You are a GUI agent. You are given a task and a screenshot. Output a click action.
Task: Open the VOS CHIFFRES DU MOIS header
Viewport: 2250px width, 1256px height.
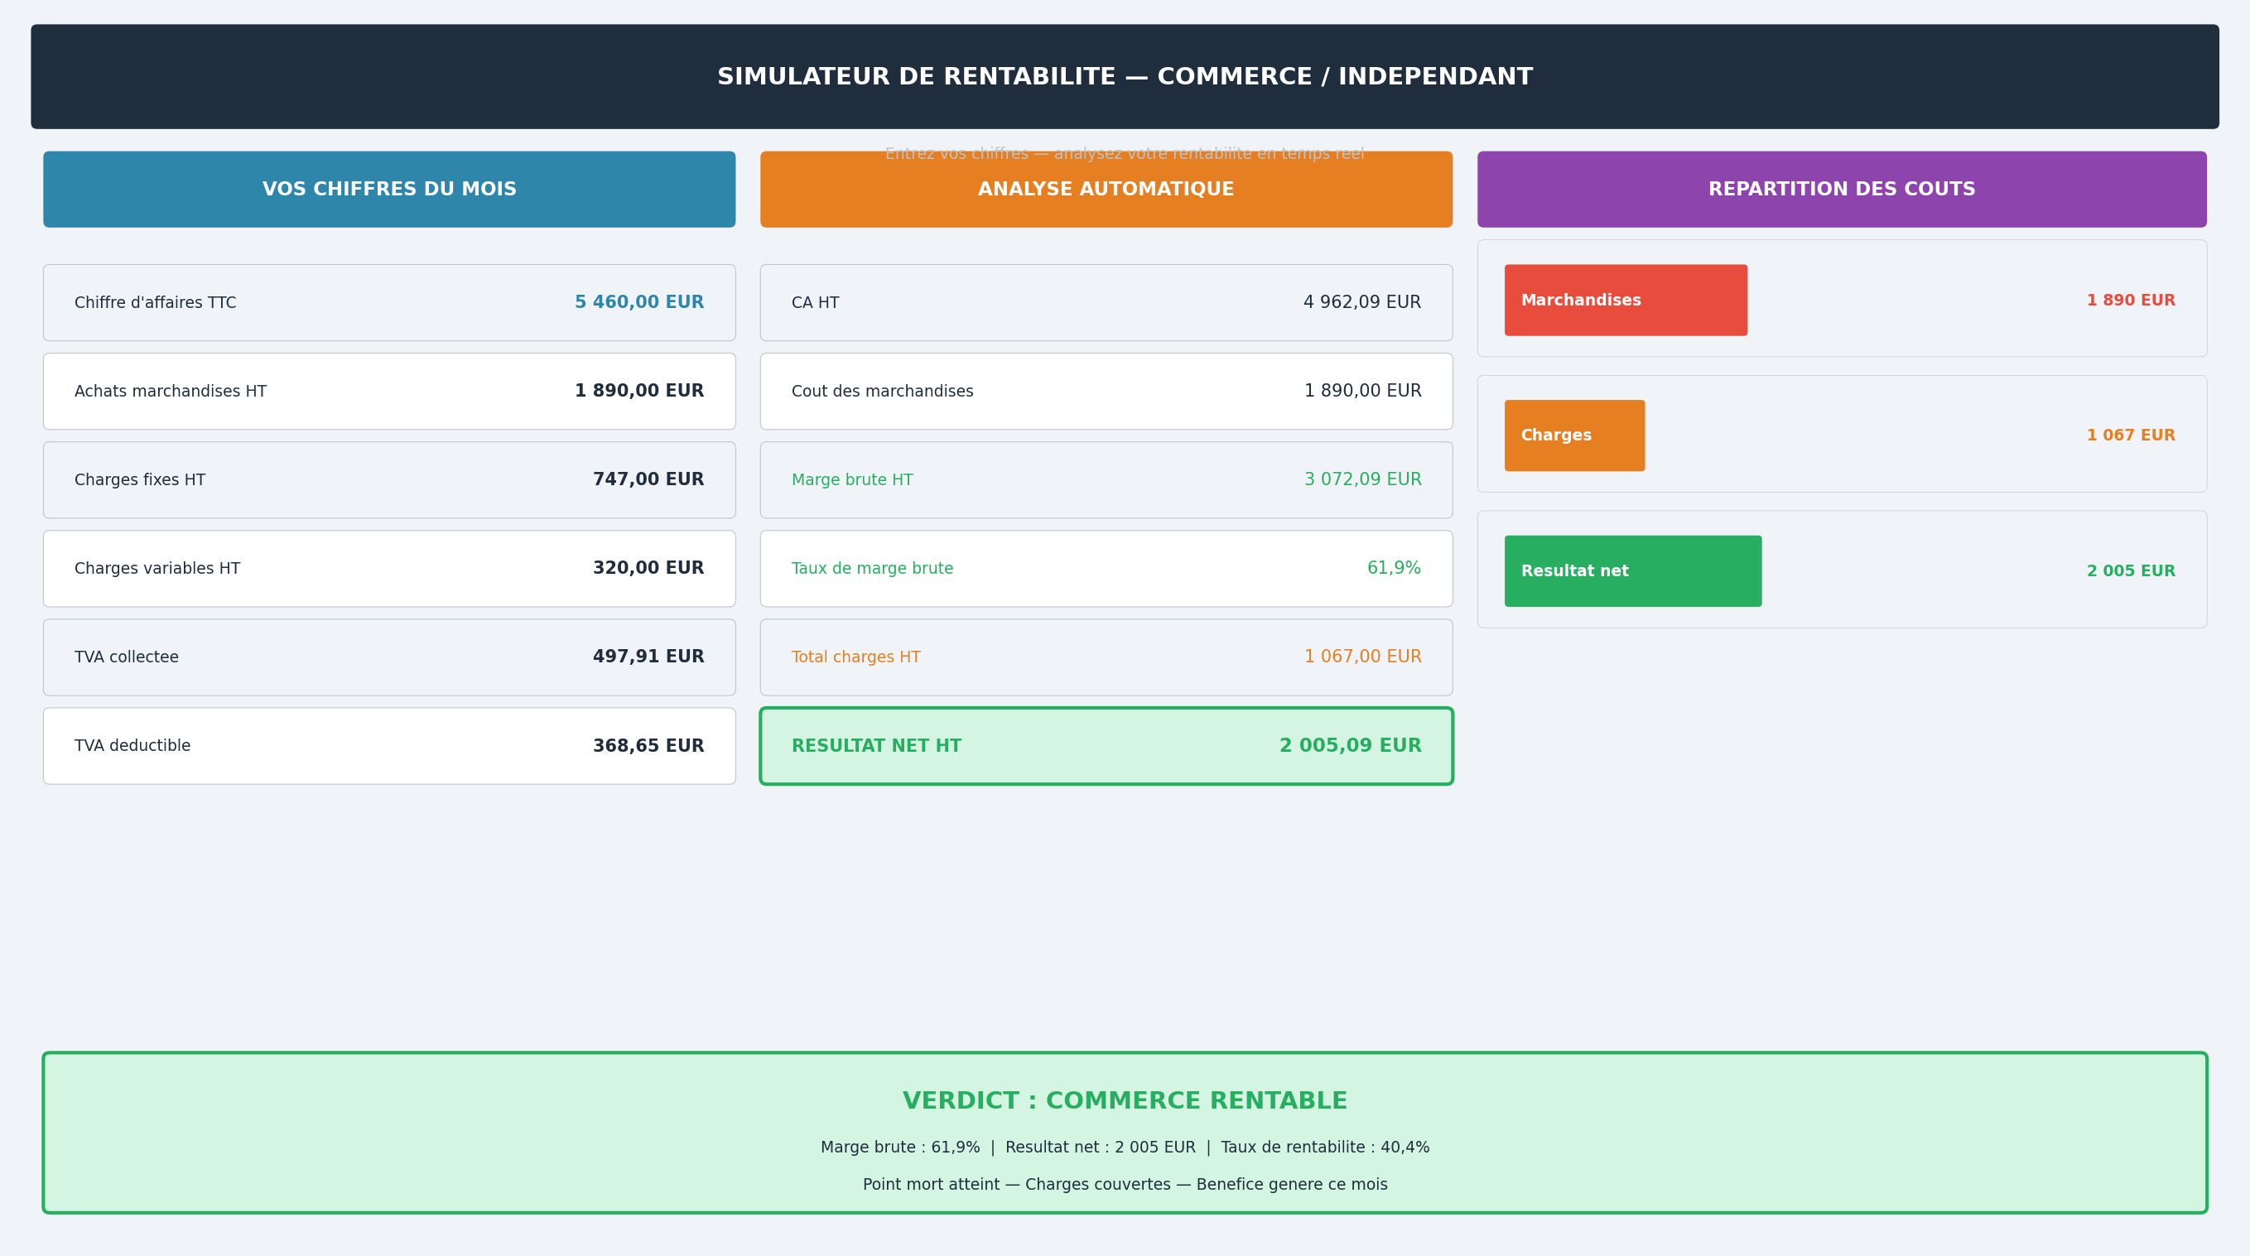click(388, 190)
